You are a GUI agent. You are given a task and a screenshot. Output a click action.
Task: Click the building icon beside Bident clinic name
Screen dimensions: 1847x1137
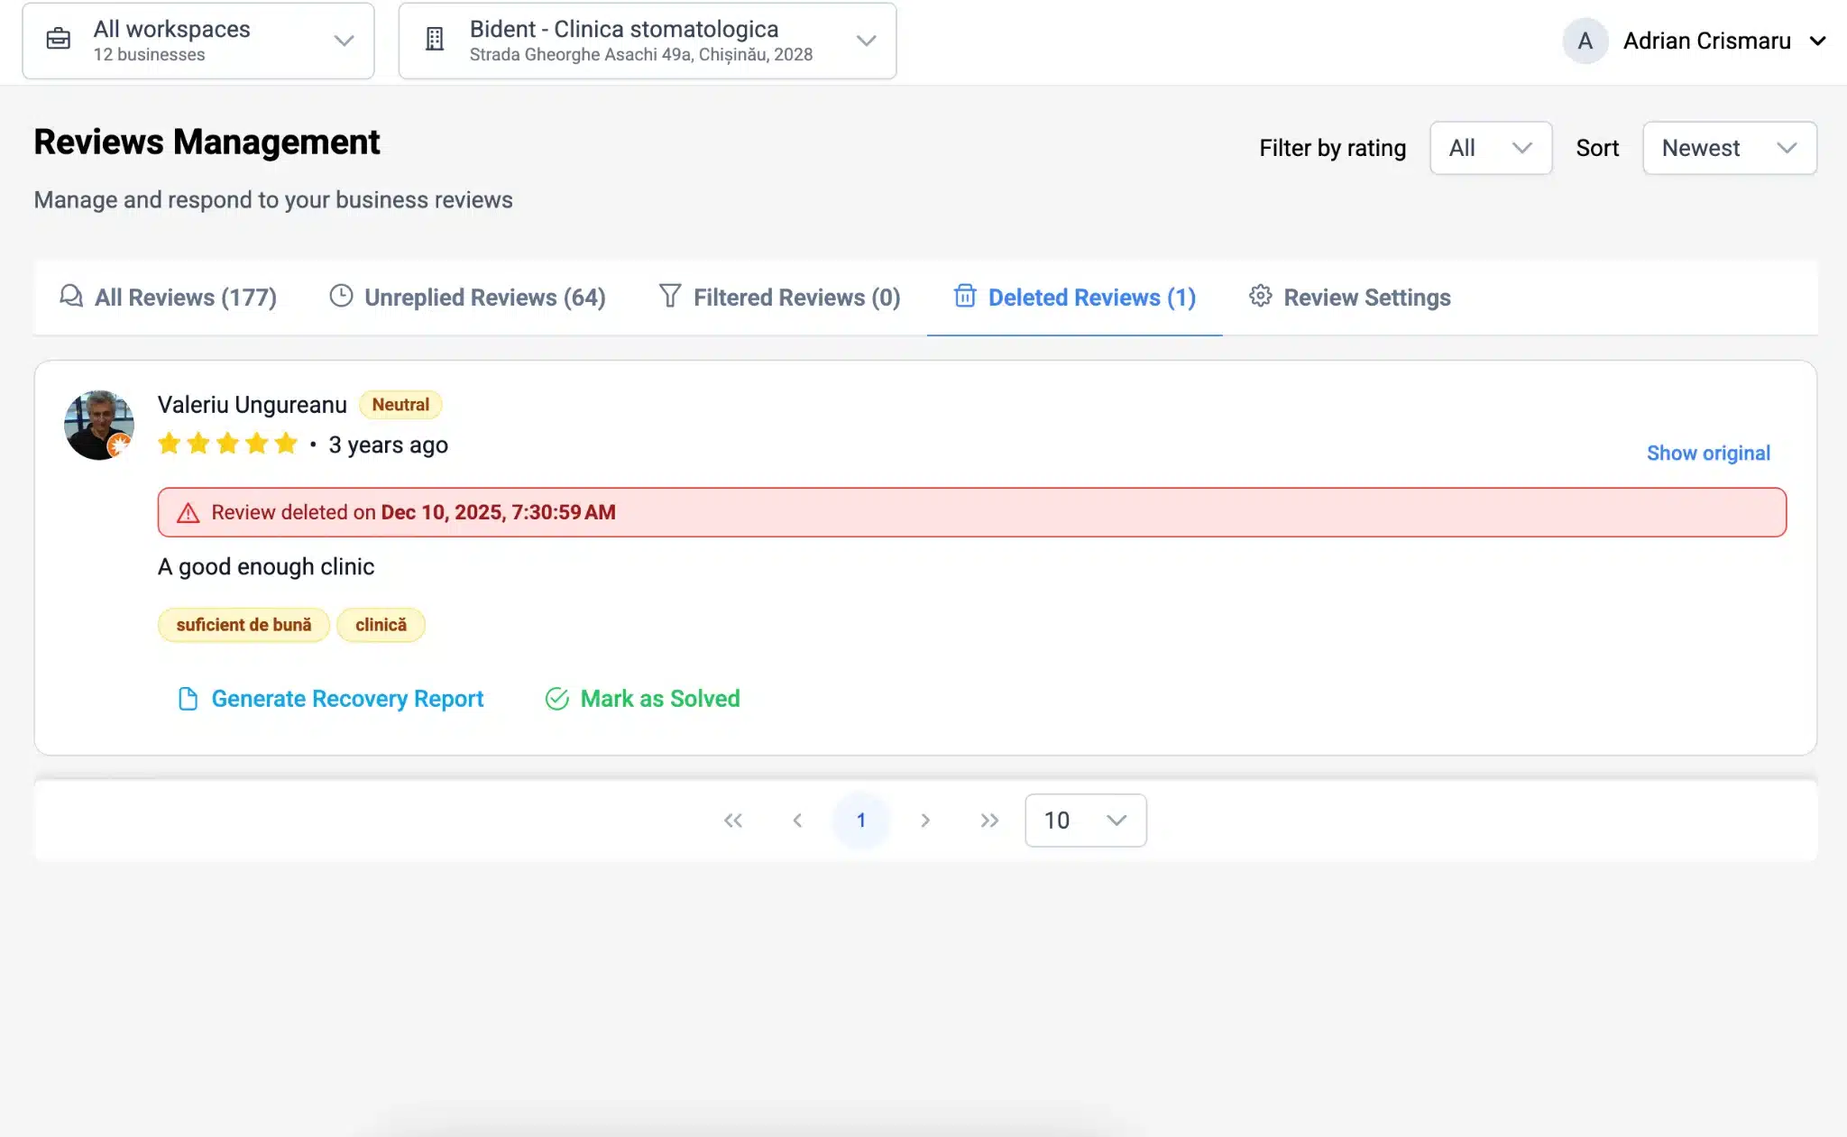(x=436, y=40)
